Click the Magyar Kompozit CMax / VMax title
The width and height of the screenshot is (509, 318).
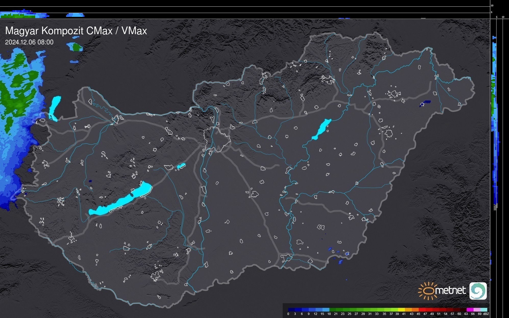[76, 31]
